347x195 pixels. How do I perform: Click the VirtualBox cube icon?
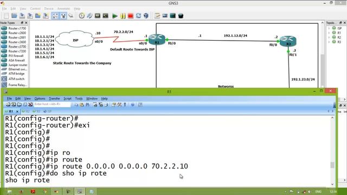pos(146,16)
